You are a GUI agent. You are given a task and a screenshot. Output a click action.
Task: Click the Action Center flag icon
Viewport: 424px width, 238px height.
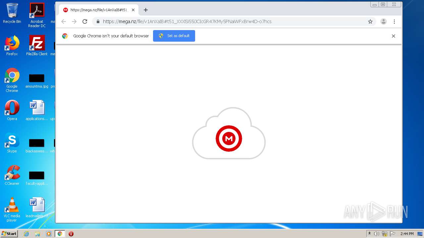coord(393,234)
